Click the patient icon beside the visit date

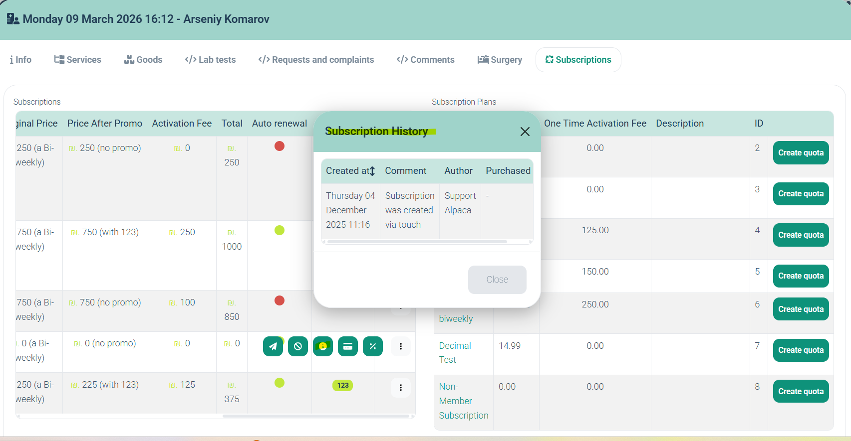point(13,19)
